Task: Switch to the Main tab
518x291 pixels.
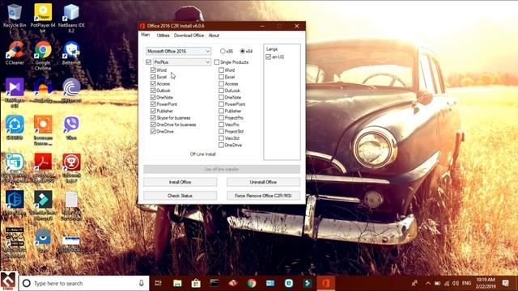Action: [146, 35]
